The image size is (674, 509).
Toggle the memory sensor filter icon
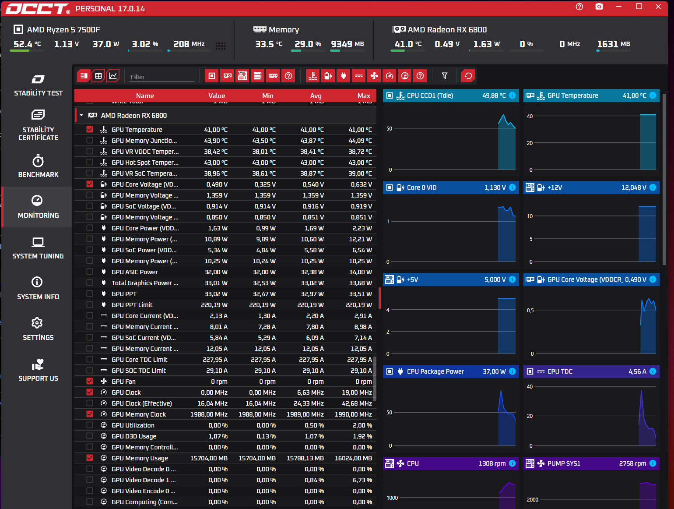[273, 76]
